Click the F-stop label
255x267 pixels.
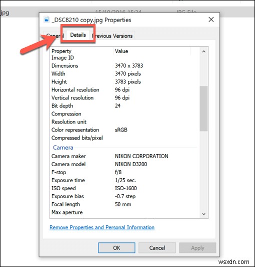58,172
